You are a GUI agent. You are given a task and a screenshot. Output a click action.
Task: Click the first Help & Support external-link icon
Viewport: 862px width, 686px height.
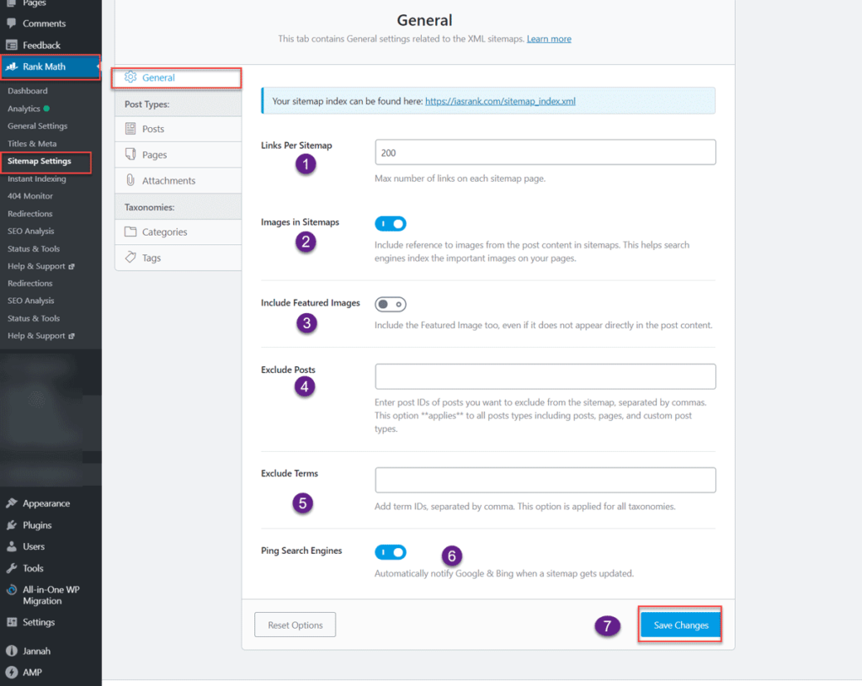[x=72, y=267]
